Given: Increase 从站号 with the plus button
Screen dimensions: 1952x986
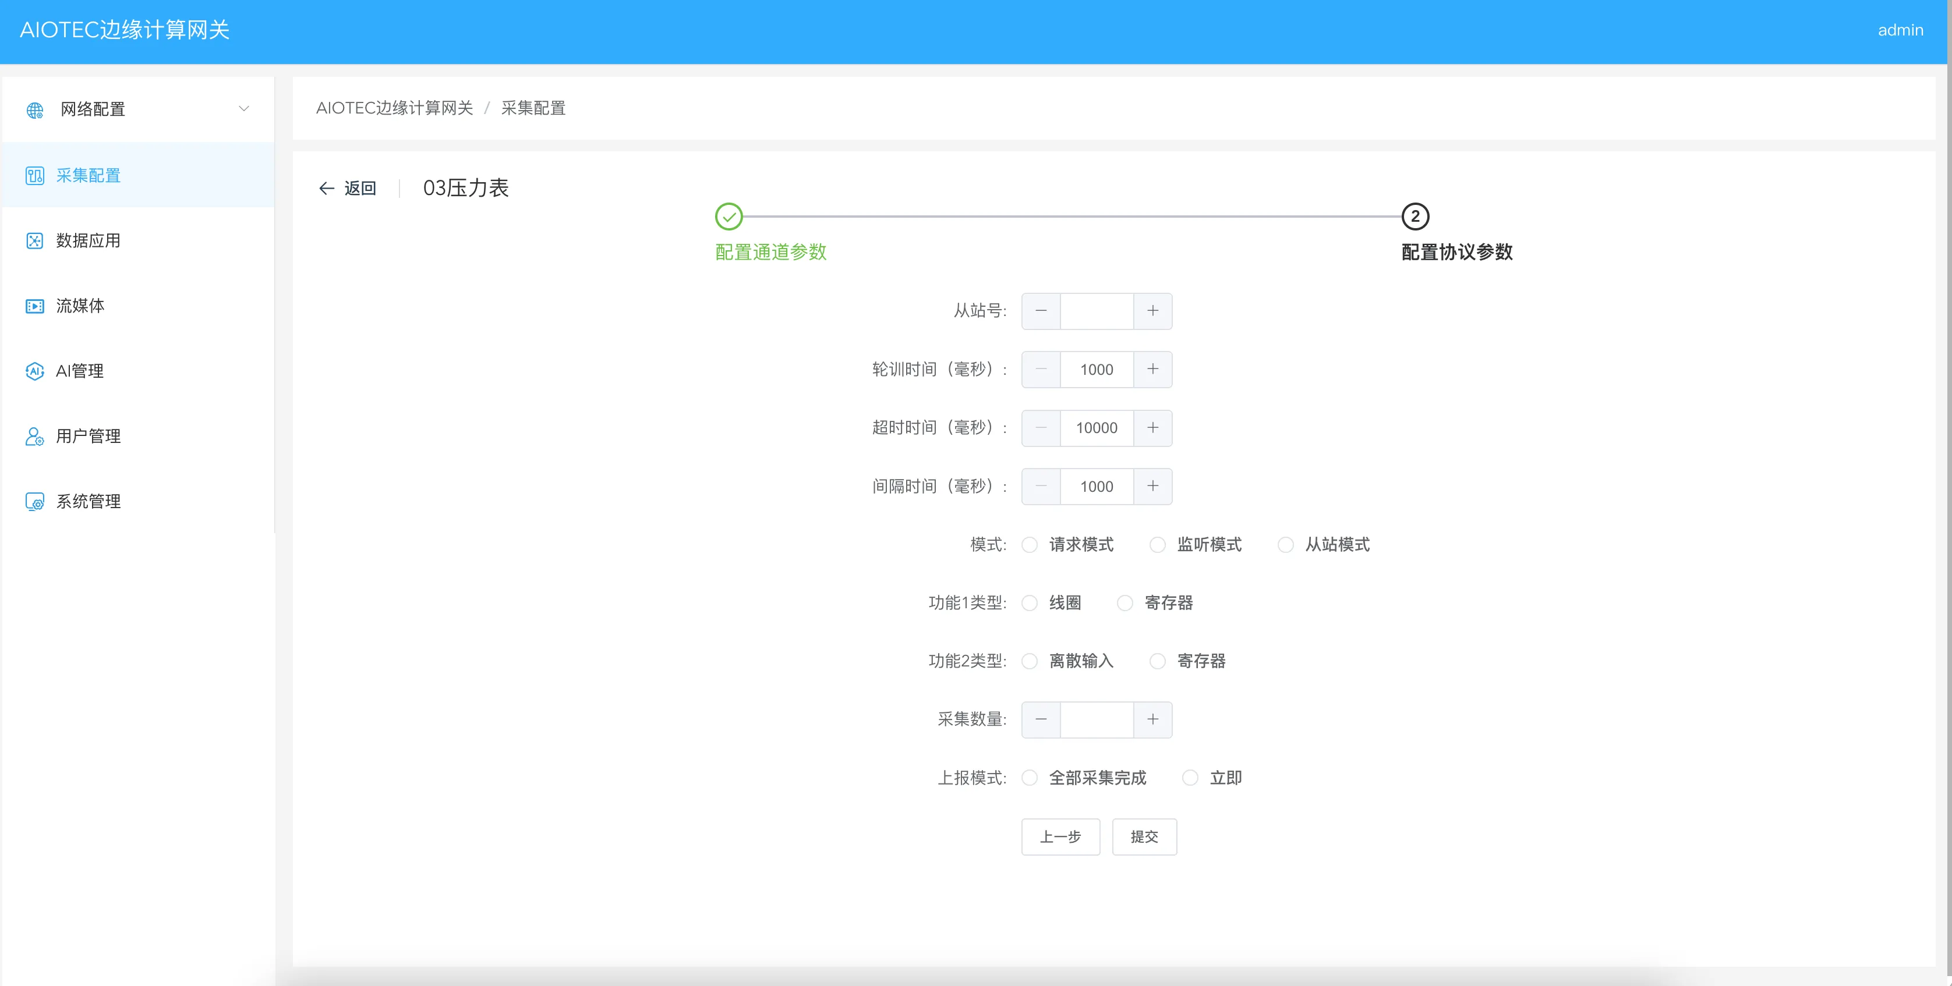Looking at the screenshot, I should tap(1152, 311).
